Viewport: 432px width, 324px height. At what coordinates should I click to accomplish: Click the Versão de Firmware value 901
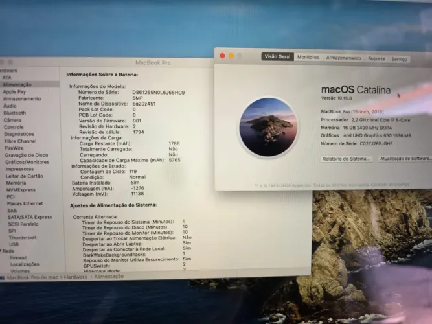pyautogui.click(x=137, y=121)
